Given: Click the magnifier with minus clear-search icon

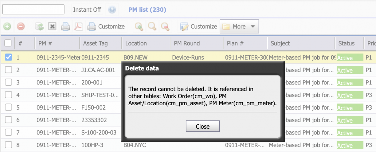Looking at the screenshot, I should coord(165,27).
